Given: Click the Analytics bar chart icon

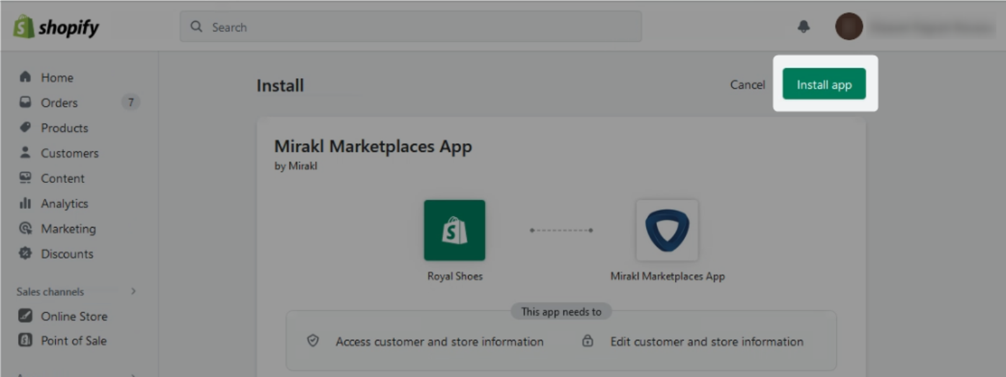Looking at the screenshot, I should click(x=25, y=203).
